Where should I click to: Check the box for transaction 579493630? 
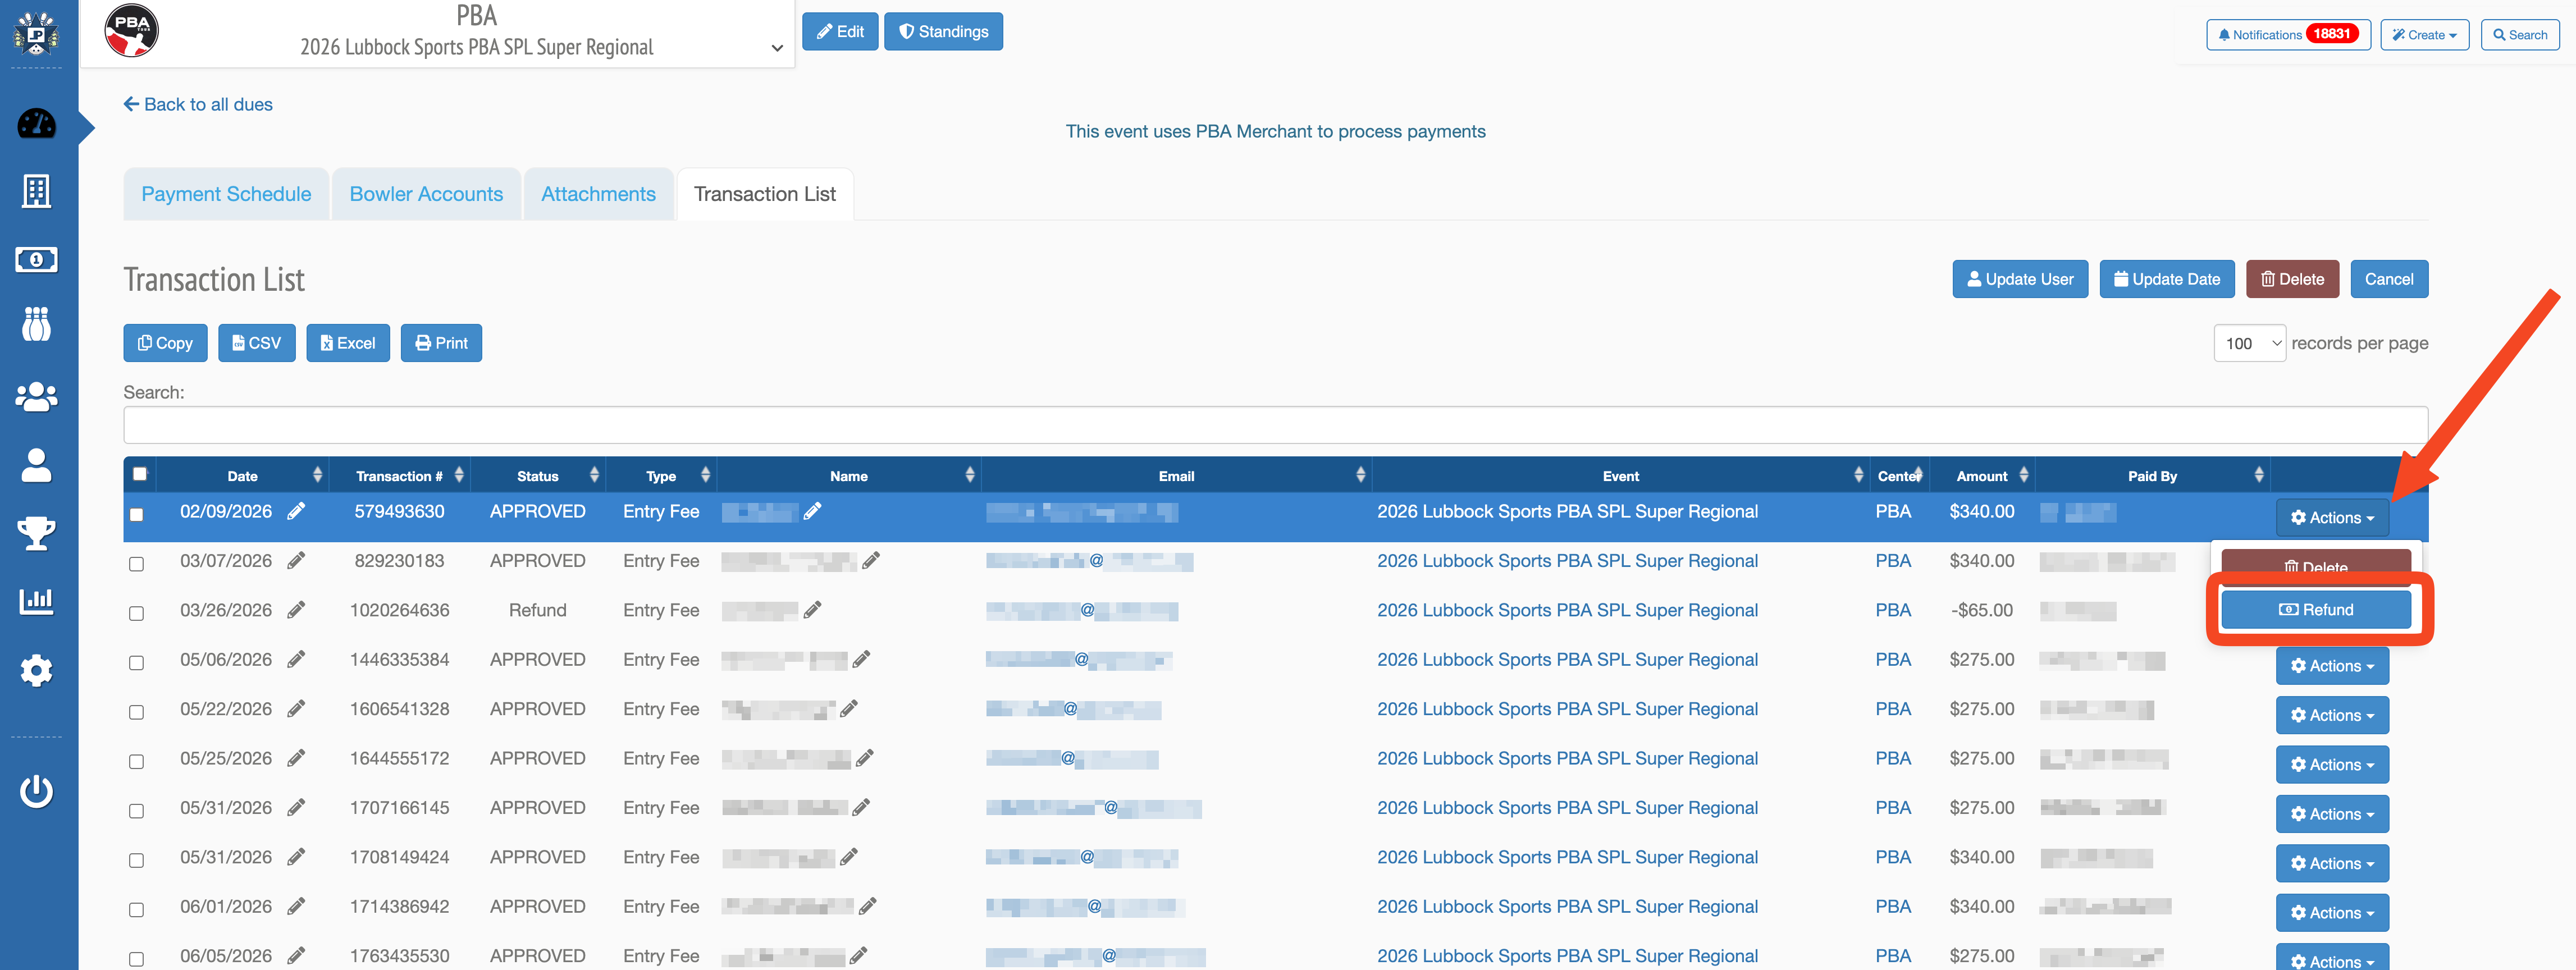[137, 515]
